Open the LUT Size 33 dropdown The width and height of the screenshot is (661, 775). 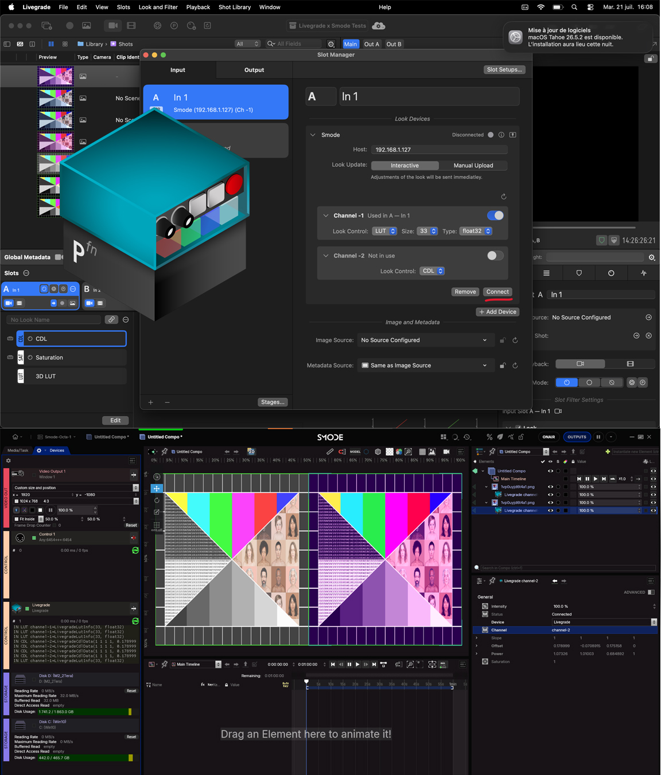[x=427, y=231]
